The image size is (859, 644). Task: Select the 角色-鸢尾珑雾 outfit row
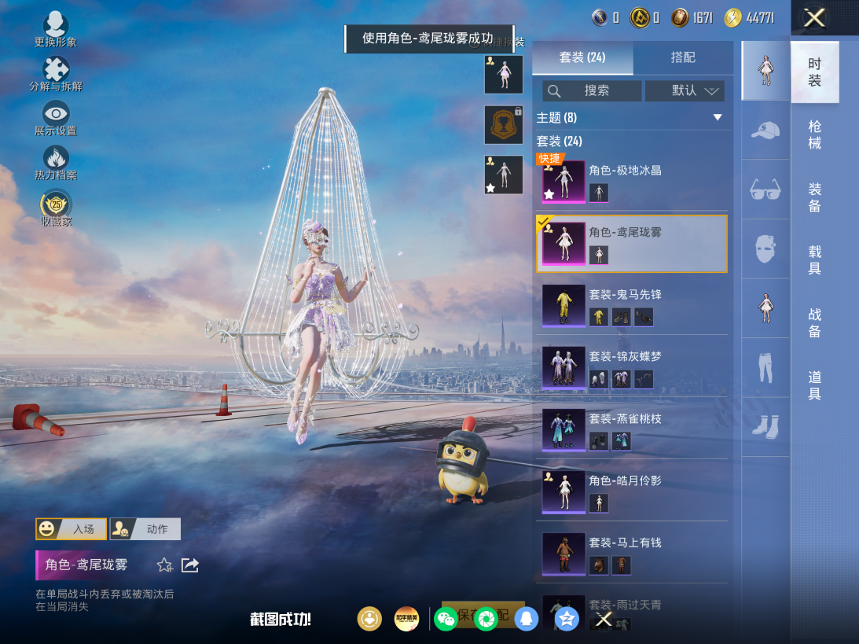pos(632,244)
